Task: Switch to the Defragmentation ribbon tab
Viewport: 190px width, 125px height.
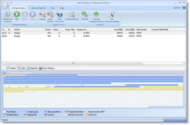Action: [19, 8]
